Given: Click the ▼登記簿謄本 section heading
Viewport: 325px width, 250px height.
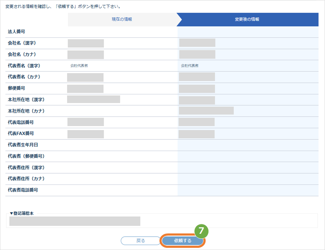Looking at the screenshot, I should (x=22, y=213).
